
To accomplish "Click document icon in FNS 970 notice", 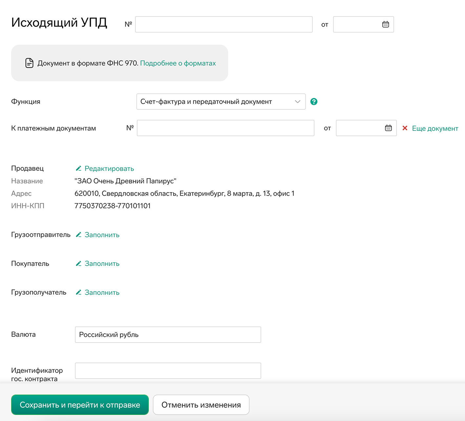I will point(29,63).
